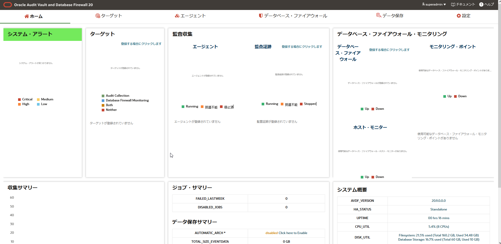The height and width of the screenshot is (244, 501).
Task: Click the Neither legend swatch
Action: click(103, 110)
